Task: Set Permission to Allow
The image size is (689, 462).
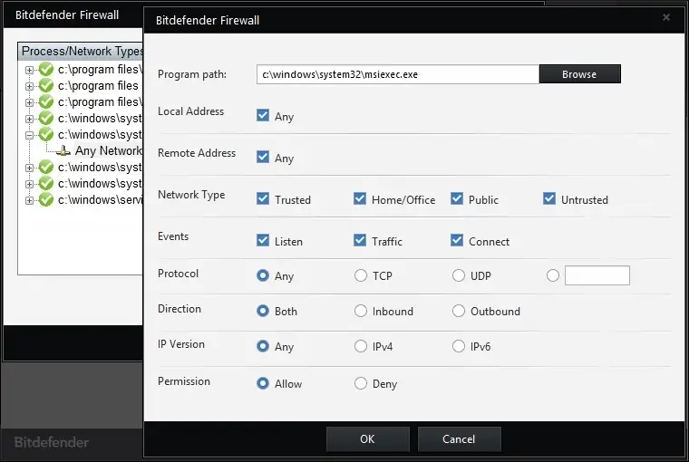Action: [x=263, y=383]
